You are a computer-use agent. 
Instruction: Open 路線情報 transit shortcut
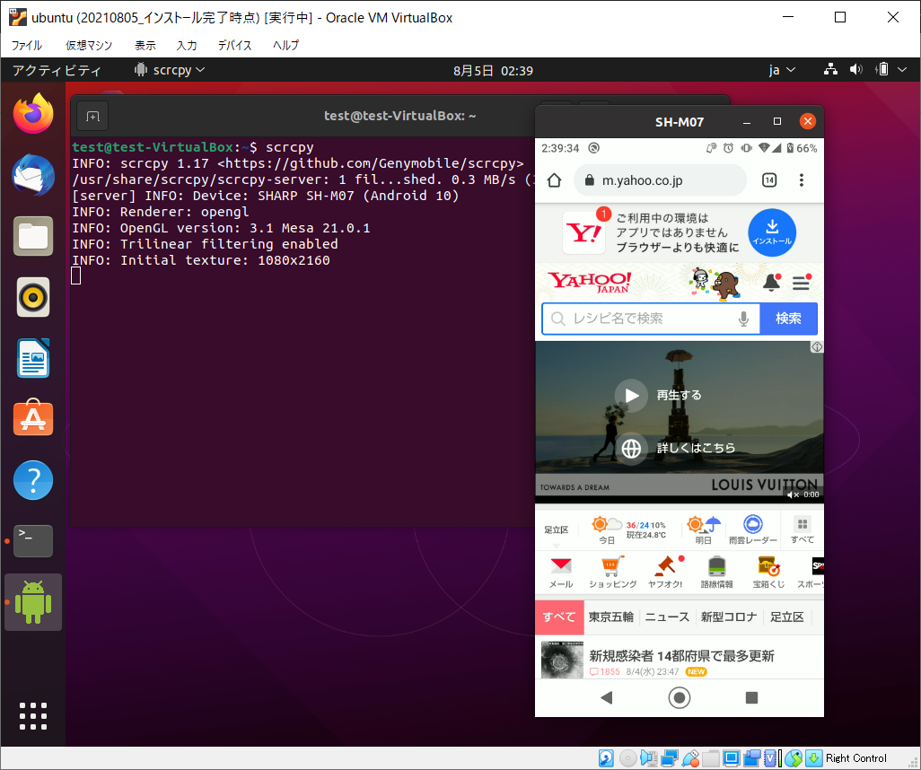tap(716, 573)
